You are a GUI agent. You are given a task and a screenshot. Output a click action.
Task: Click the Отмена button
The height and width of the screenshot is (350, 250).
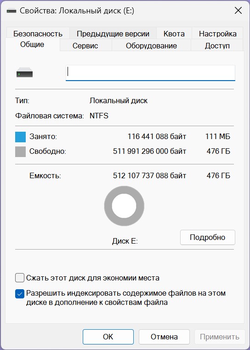[x=164, y=337]
